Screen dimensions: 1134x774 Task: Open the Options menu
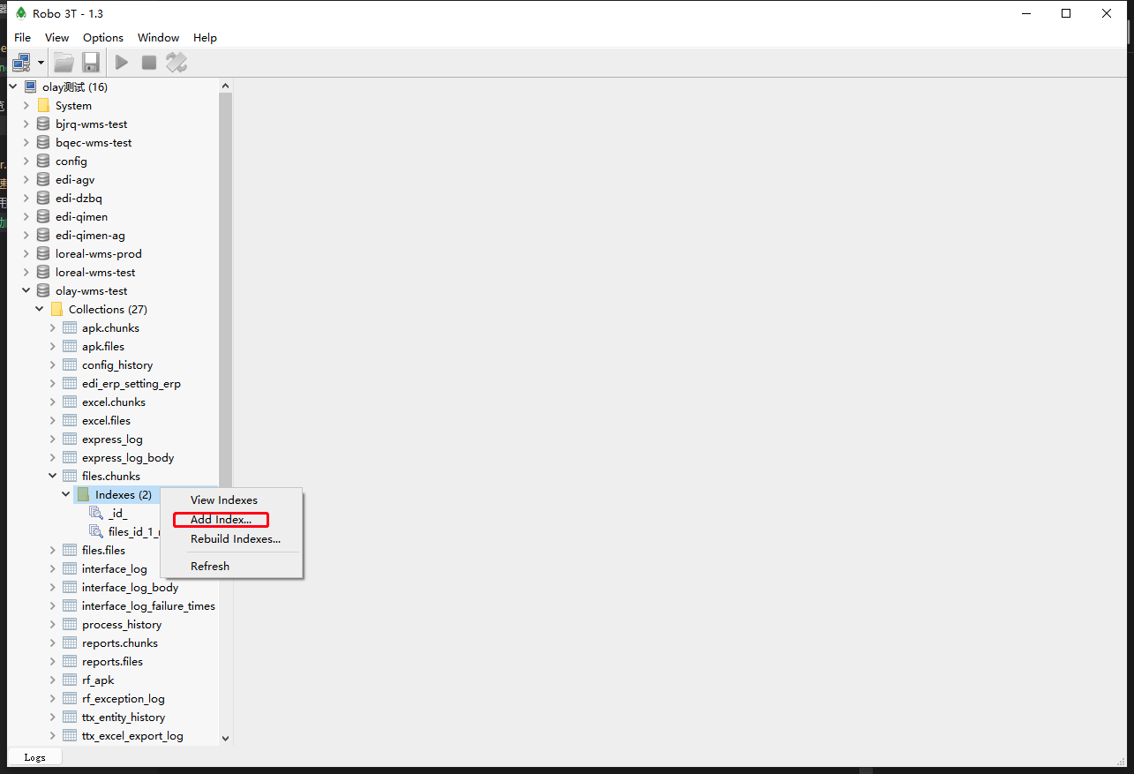(x=103, y=38)
